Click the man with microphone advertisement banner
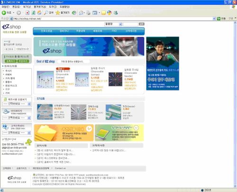237x192 pixels. pyautogui.click(x=163, y=63)
